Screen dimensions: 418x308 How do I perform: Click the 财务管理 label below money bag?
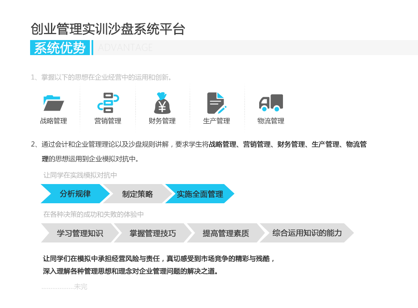162,121
